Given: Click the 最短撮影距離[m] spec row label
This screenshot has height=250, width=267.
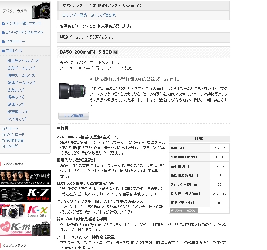Looking at the screenshot, I should click(184, 175).
